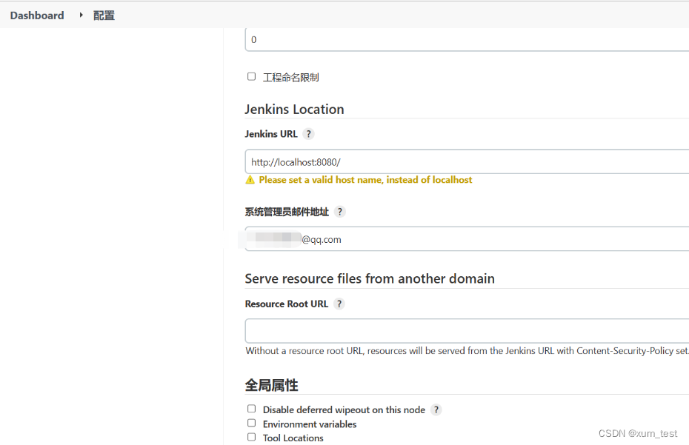Open help for Jenkins URL field

point(308,134)
